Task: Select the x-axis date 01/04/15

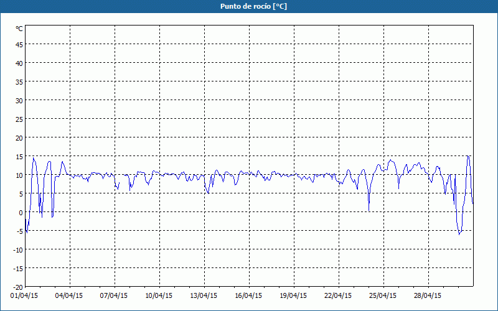Action: click(x=24, y=296)
